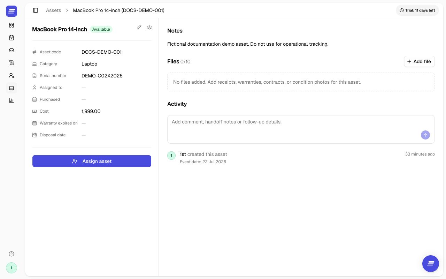Click Event date: 22 Jul 2026
Screen dimensions: 446x279
click(203, 162)
